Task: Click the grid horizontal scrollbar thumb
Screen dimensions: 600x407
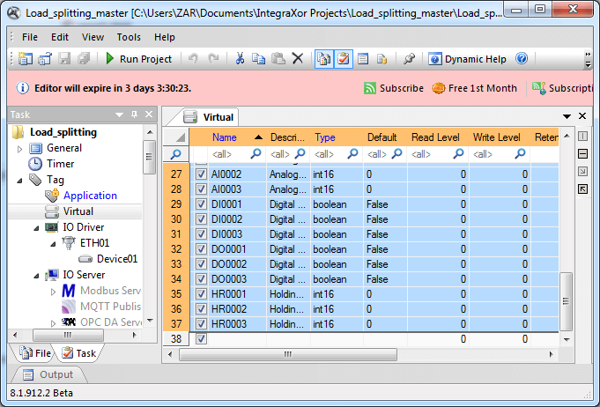Action: pos(288,355)
